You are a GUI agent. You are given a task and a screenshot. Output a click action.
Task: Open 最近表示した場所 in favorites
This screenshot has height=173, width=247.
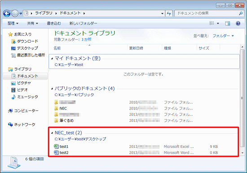point(31,55)
